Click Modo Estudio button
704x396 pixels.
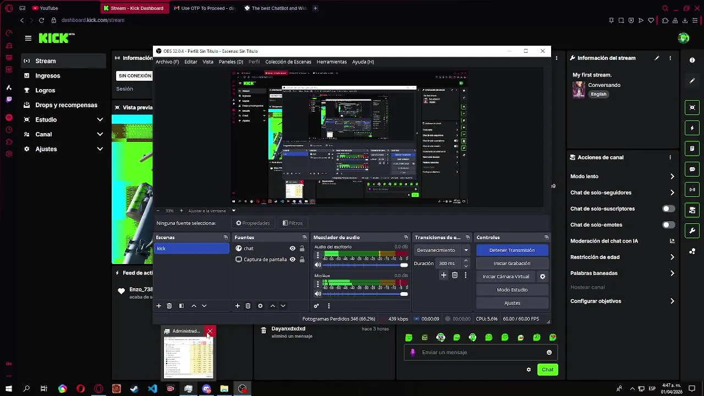pyautogui.click(x=512, y=290)
